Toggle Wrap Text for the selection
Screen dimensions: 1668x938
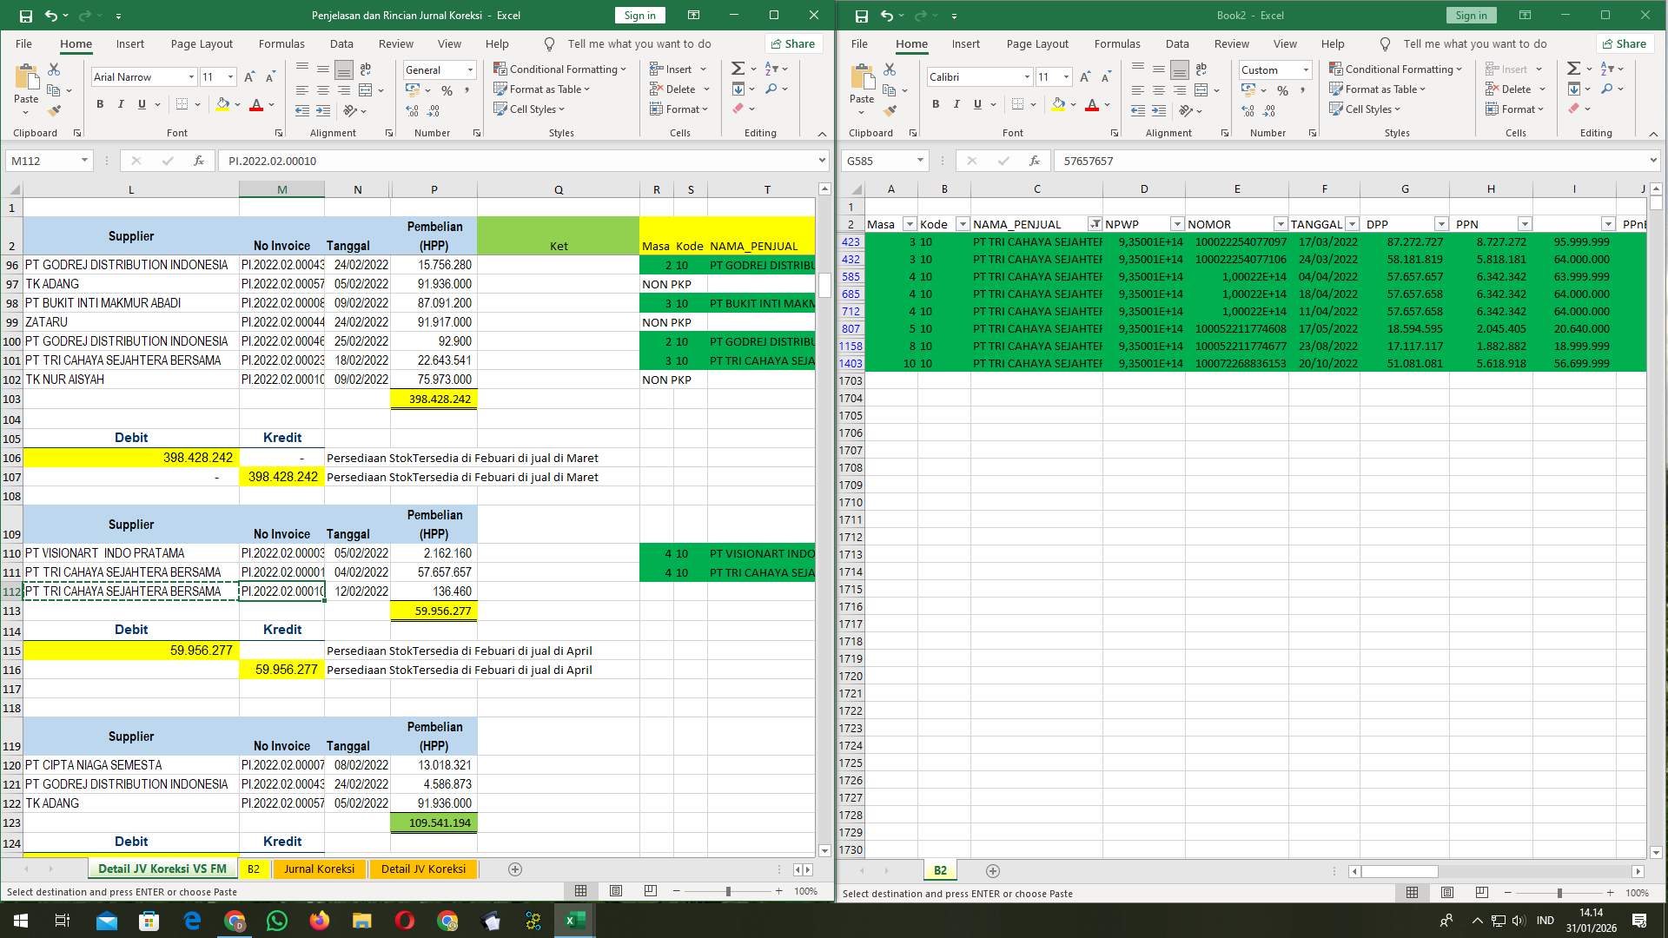(x=365, y=69)
